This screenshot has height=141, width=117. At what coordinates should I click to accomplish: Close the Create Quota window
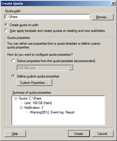(x=113, y=3)
